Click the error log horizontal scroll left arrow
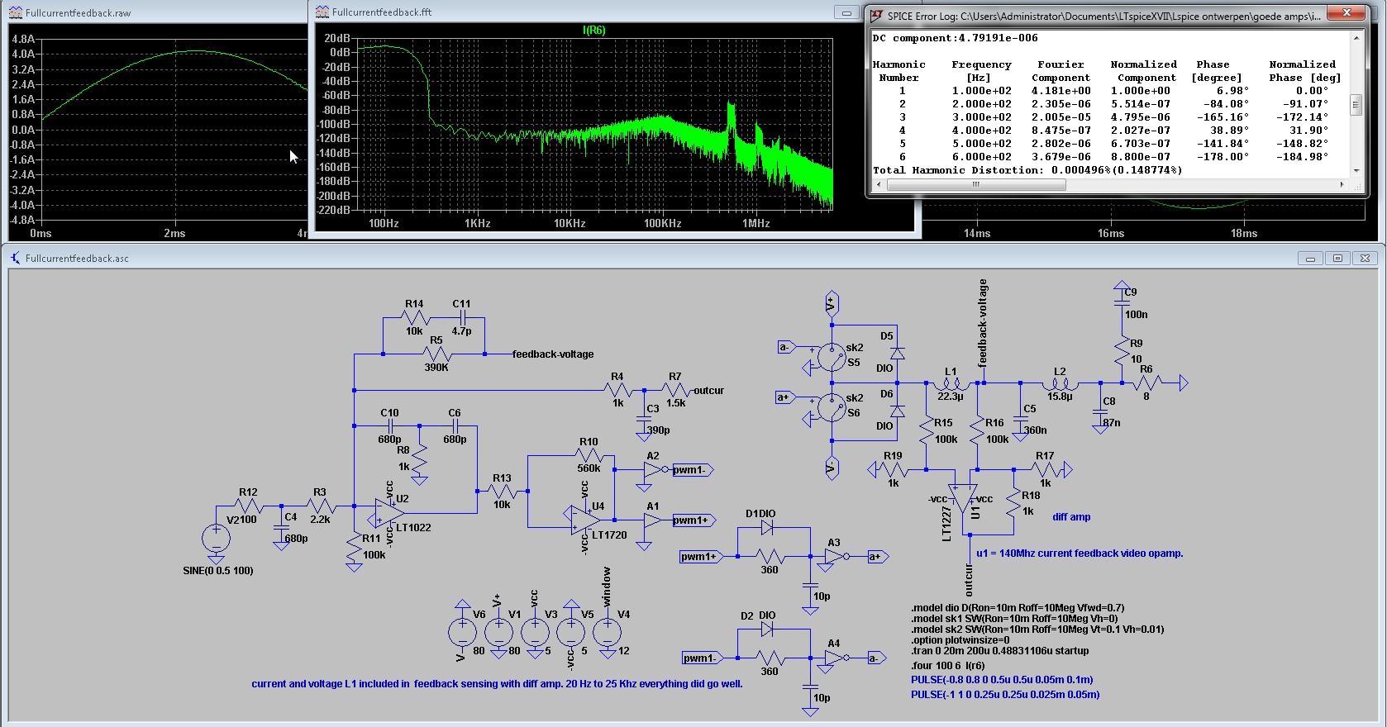1387x727 pixels. point(879,185)
